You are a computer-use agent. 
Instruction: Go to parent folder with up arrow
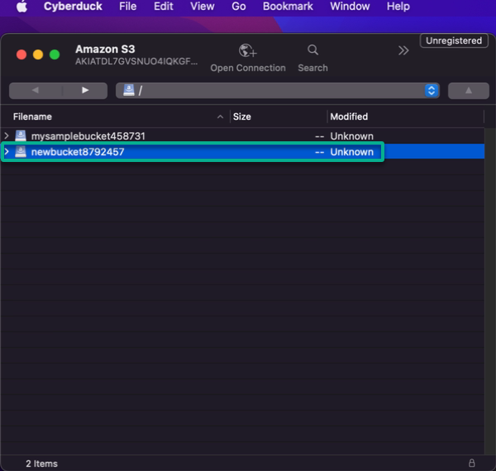469,91
